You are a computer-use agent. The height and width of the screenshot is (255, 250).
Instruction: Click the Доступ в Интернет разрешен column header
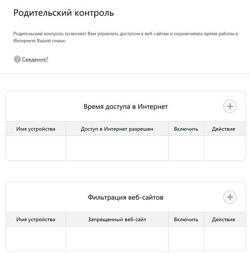point(117,129)
